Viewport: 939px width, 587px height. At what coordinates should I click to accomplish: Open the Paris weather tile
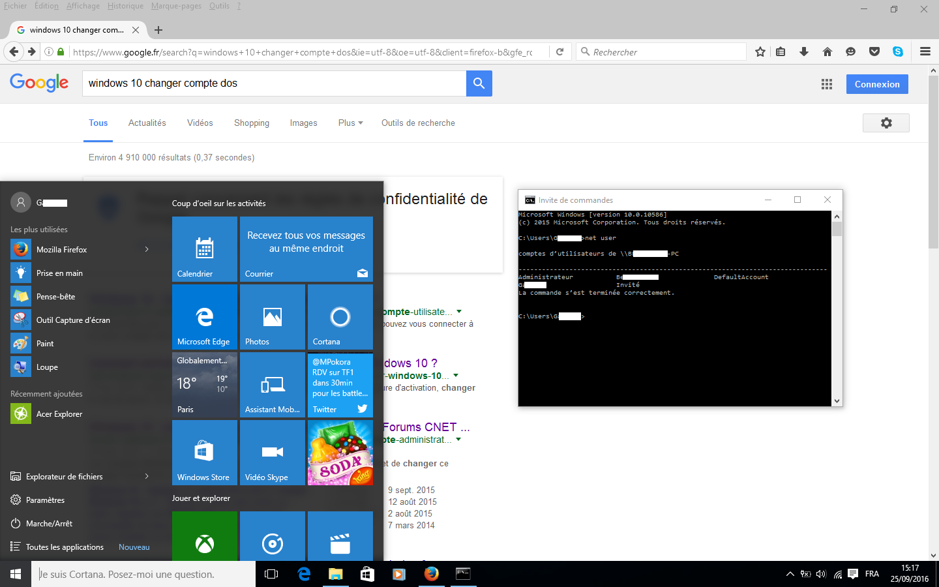(205, 385)
